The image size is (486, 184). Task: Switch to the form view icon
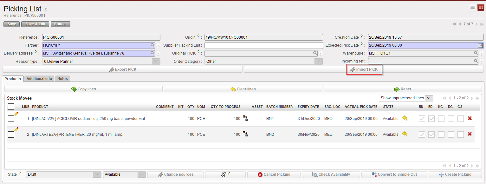(x=481, y=8)
